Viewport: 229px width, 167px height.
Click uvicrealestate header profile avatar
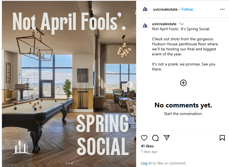(145, 9)
